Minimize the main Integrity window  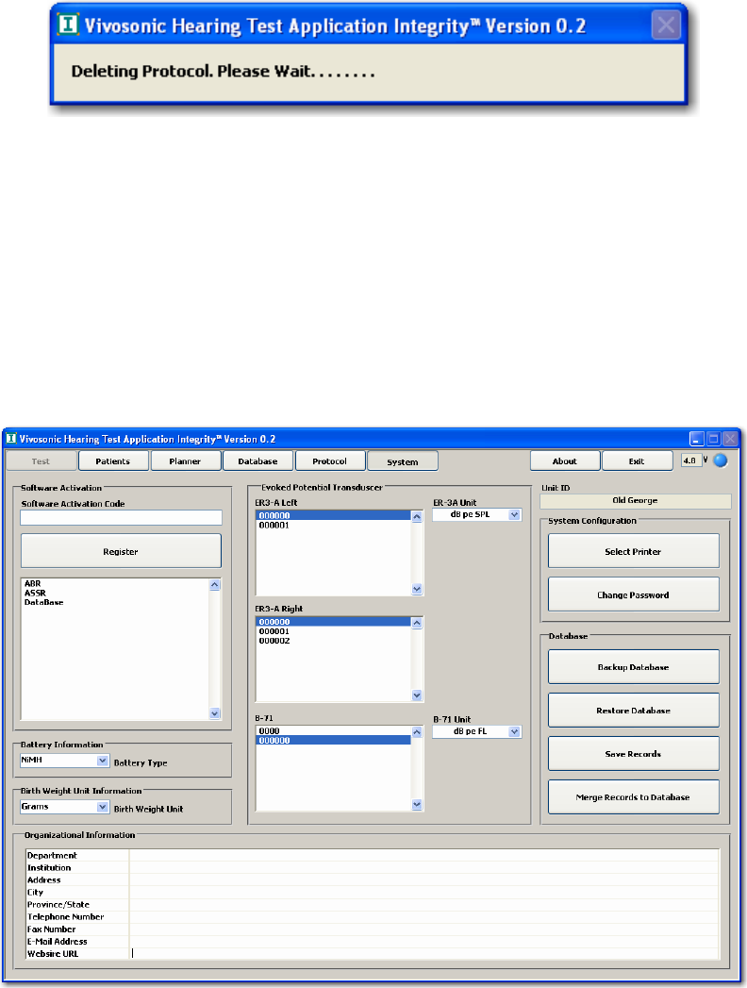tap(697, 439)
